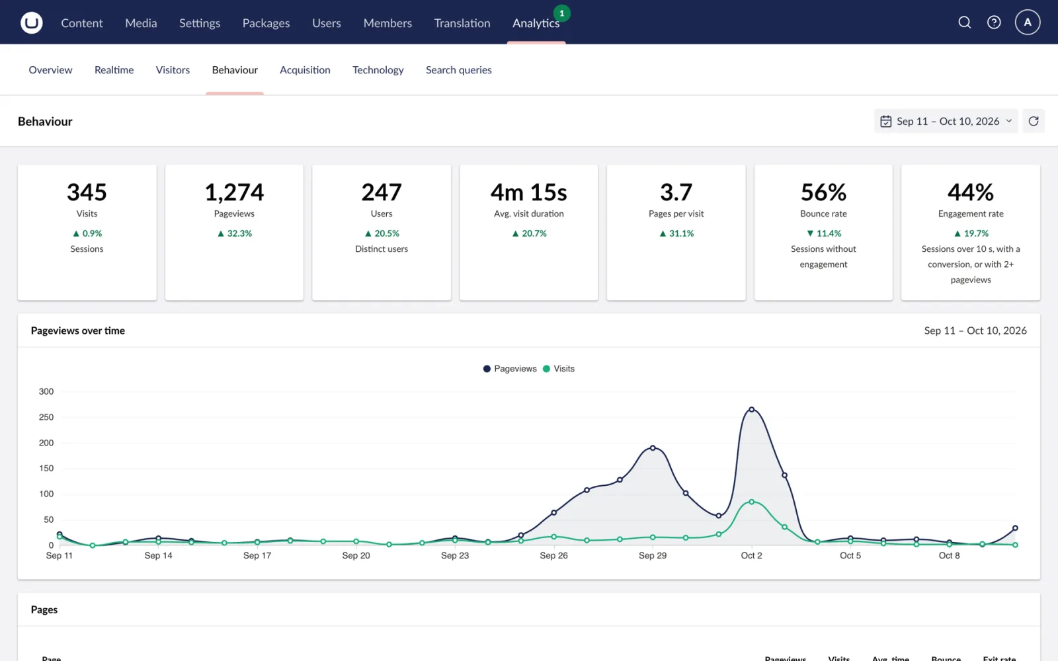Open the user avatar 'A' menu
Image resolution: width=1058 pixels, height=661 pixels.
pyautogui.click(x=1028, y=22)
